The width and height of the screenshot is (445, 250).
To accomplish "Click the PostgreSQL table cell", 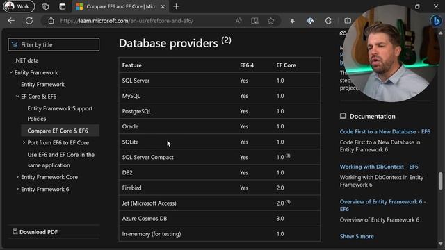I will tap(136, 111).
